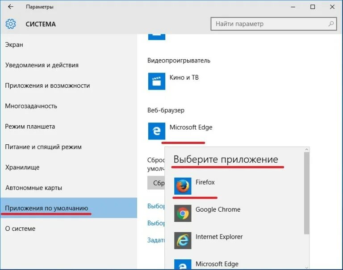
Task: Click the back arrow in title bar
Action: (x=11, y=7)
